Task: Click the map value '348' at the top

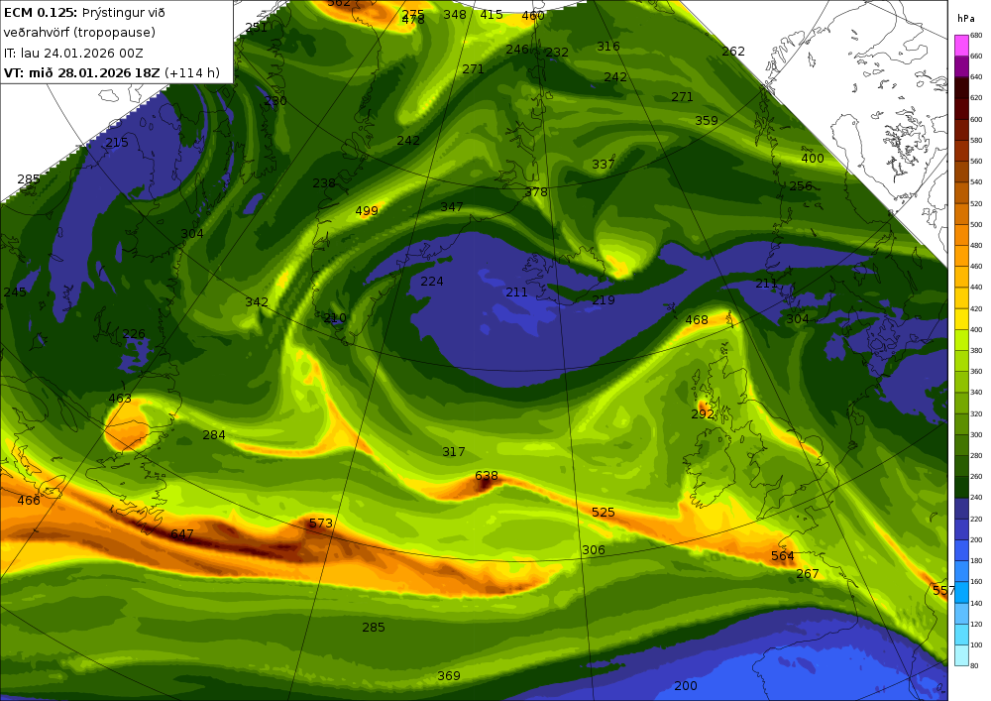Action: click(x=455, y=14)
